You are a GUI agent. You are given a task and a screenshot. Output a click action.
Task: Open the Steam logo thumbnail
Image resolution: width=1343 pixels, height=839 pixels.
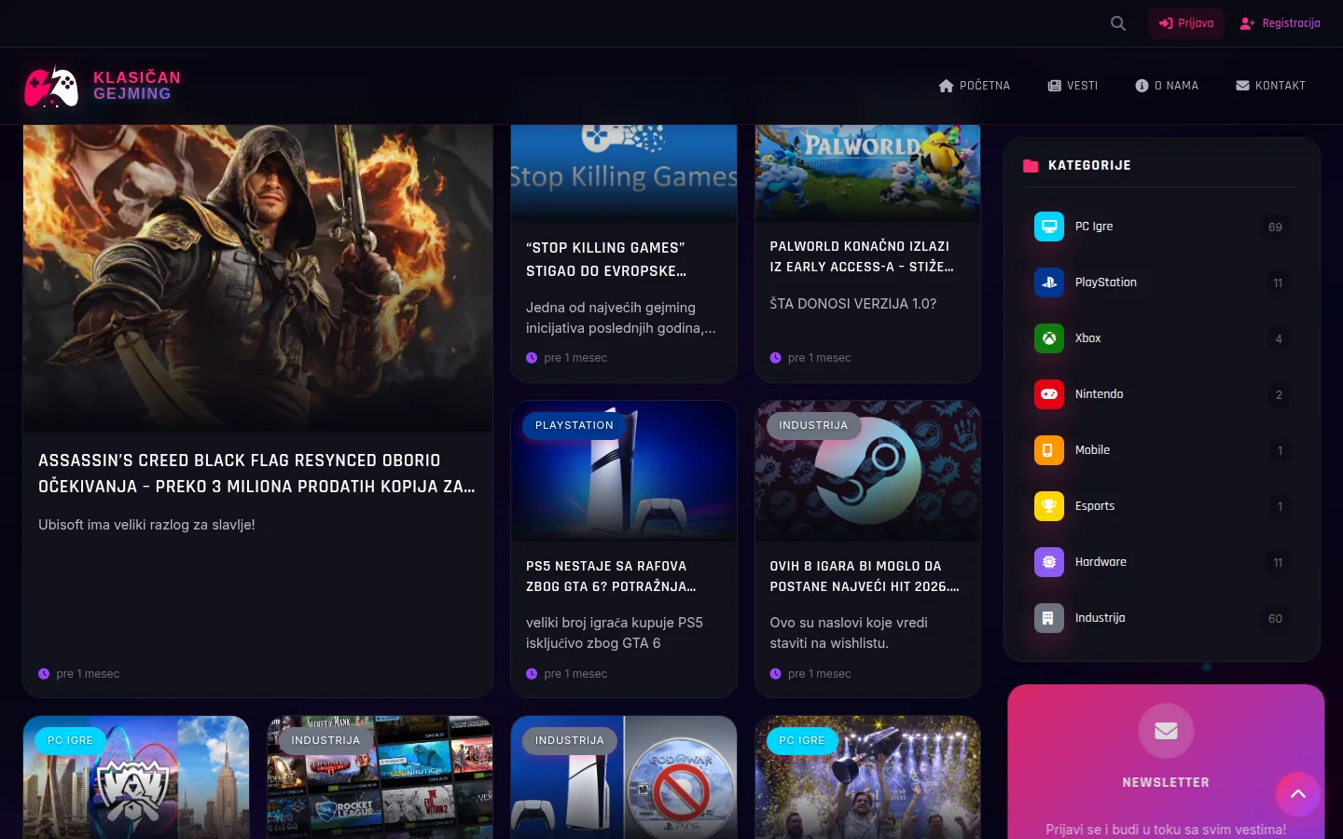pyautogui.click(x=867, y=472)
